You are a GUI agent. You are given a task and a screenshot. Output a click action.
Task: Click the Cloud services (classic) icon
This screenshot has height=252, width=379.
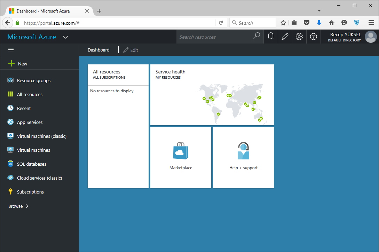10,178
